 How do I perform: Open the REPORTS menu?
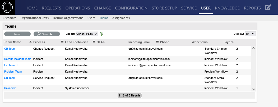click(252, 8)
